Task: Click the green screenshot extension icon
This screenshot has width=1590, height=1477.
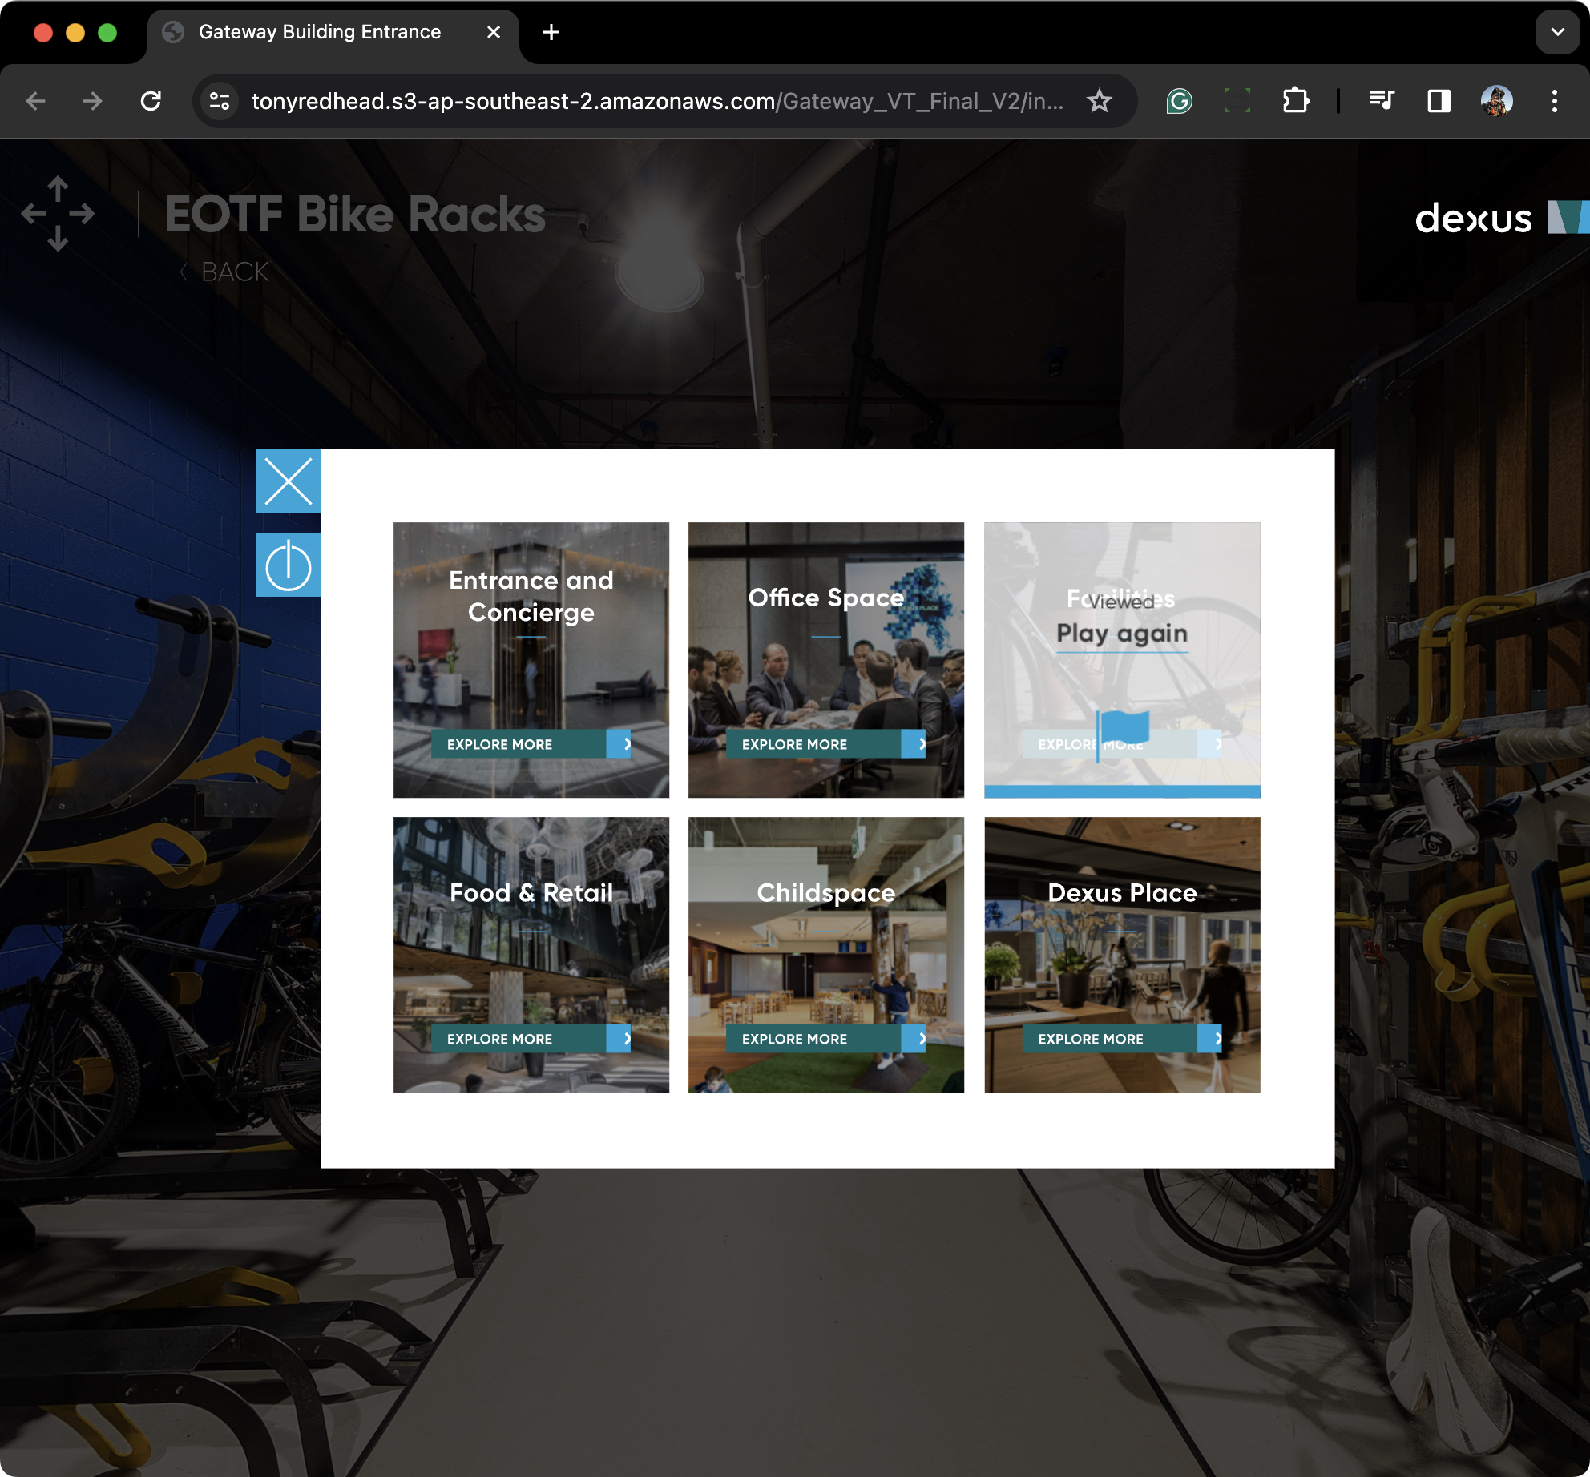Action: [x=1237, y=101]
